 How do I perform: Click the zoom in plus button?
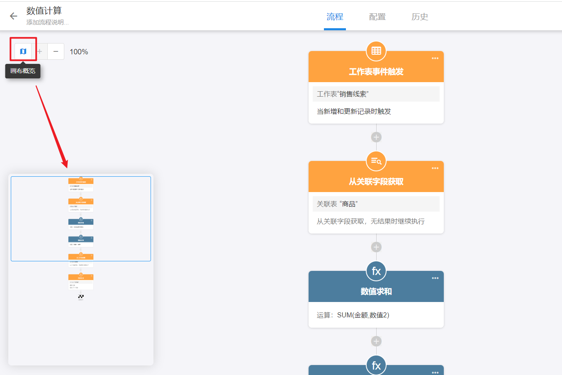[39, 51]
